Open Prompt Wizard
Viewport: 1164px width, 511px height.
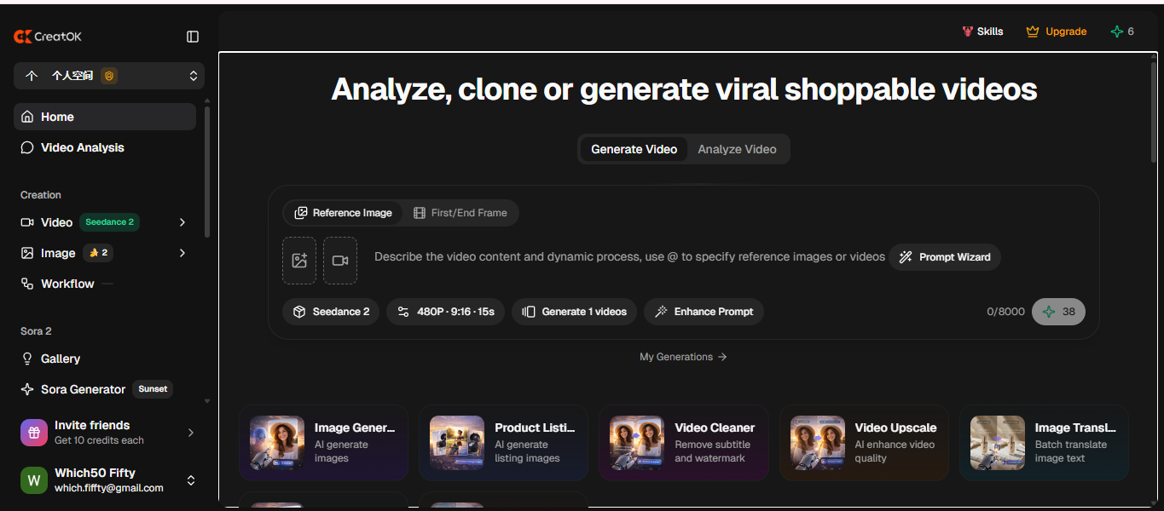click(945, 257)
